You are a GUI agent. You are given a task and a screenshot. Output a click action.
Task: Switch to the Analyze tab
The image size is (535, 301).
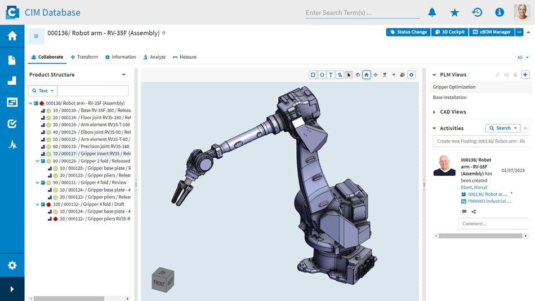point(154,57)
